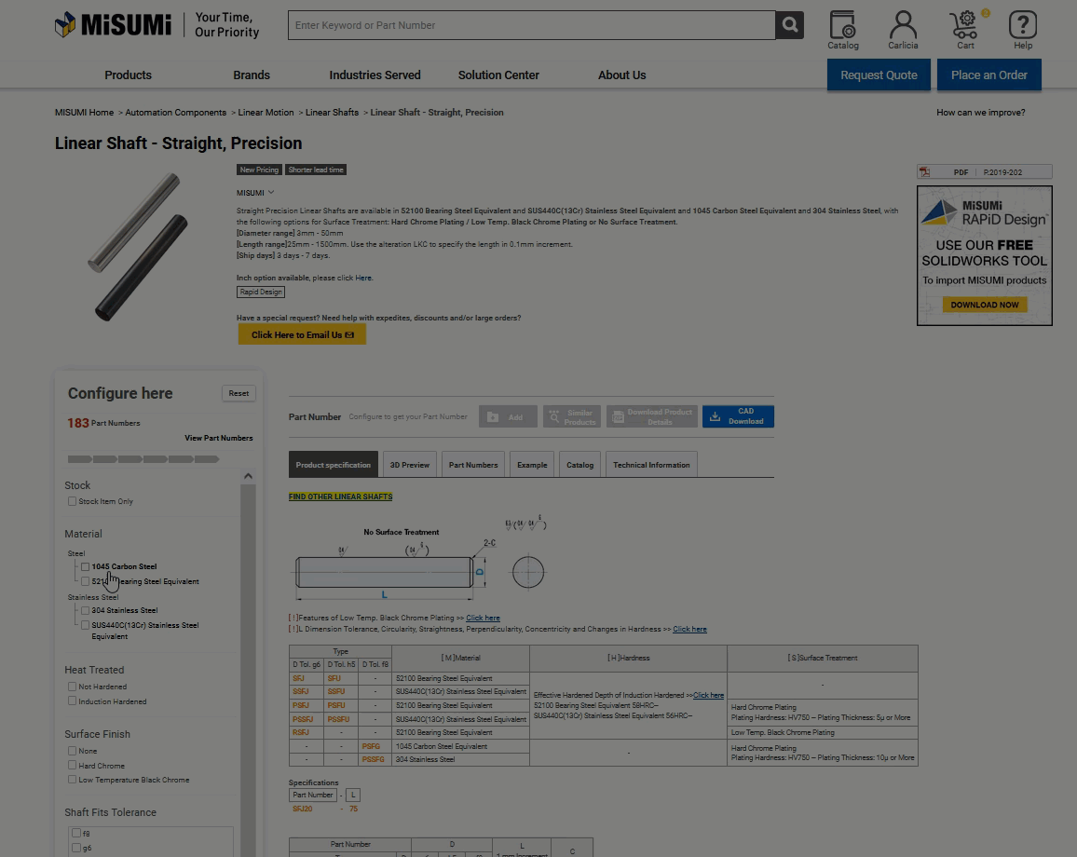This screenshot has height=857, width=1077.
Task: Check Not Hardened option
Action: pos(72,687)
